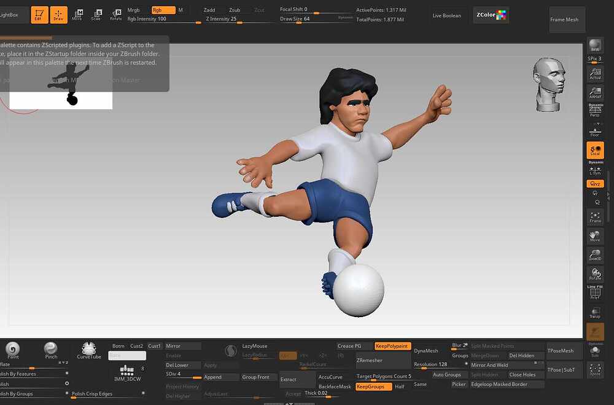Select the Pinch brush icon
614x405 pixels.
pos(51,350)
